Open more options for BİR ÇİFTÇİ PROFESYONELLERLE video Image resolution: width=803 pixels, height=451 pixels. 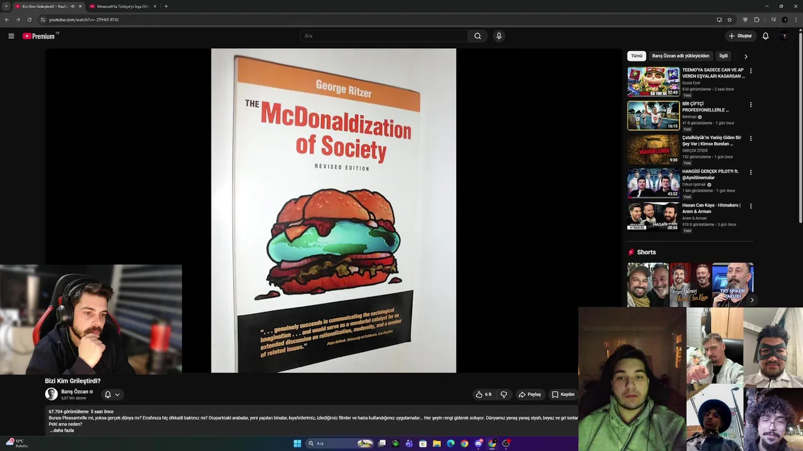tap(750, 105)
